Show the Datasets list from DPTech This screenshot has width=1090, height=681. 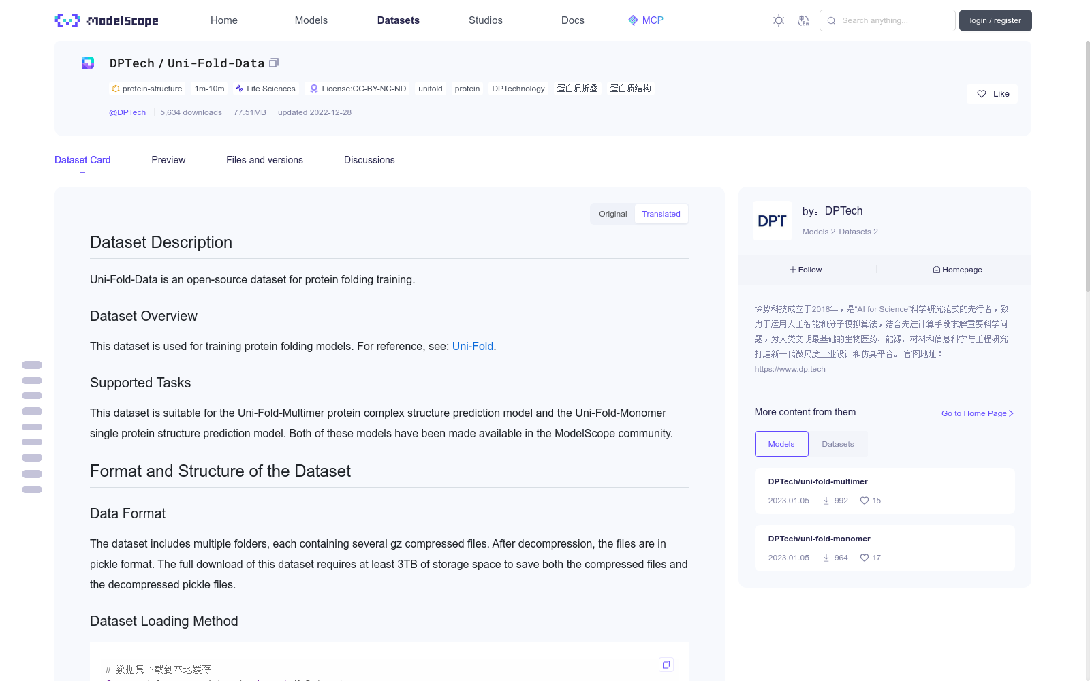pos(837,444)
